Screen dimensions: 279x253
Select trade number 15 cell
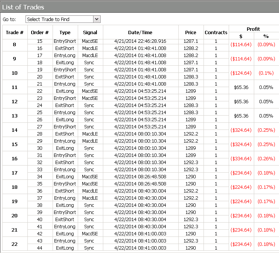coord(15,144)
